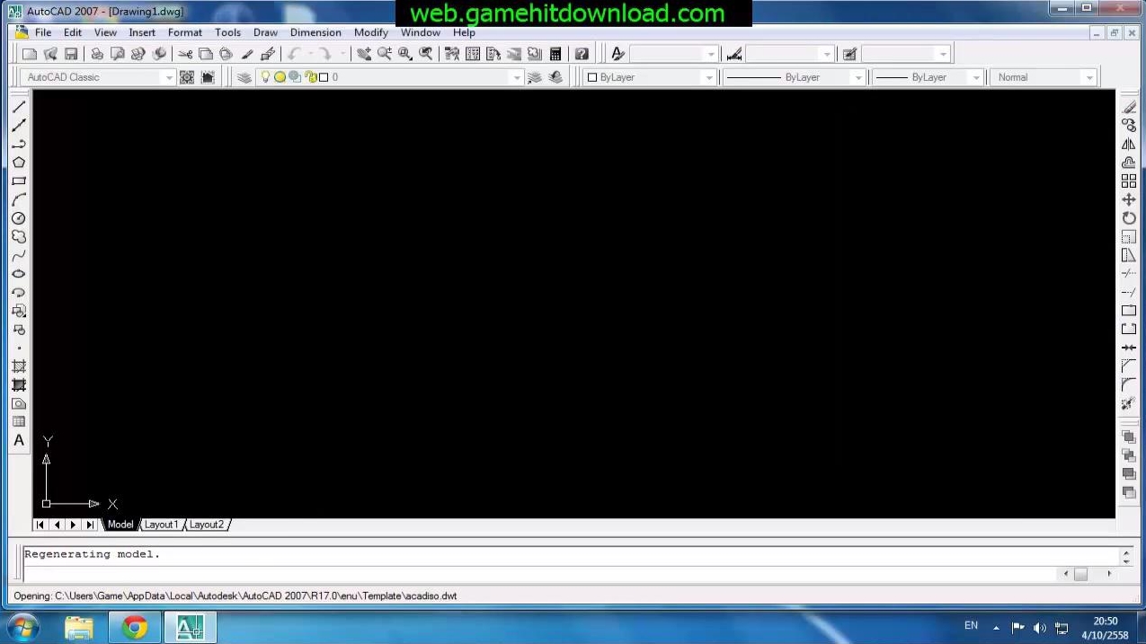
Task: Select the Offset tool
Action: (1129, 163)
